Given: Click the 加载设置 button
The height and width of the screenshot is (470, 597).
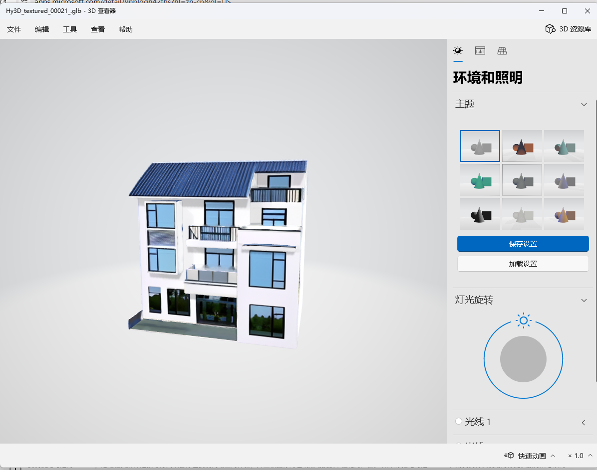Looking at the screenshot, I should [523, 264].
